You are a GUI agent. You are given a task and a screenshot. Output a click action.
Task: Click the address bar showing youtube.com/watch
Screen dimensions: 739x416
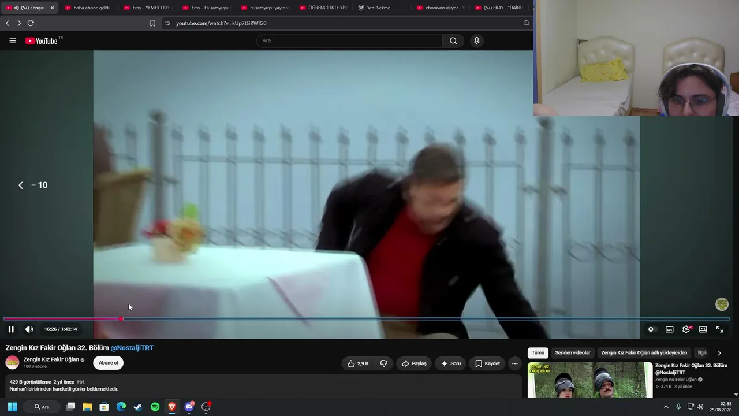pyautogui.click(x=346, y=23)
